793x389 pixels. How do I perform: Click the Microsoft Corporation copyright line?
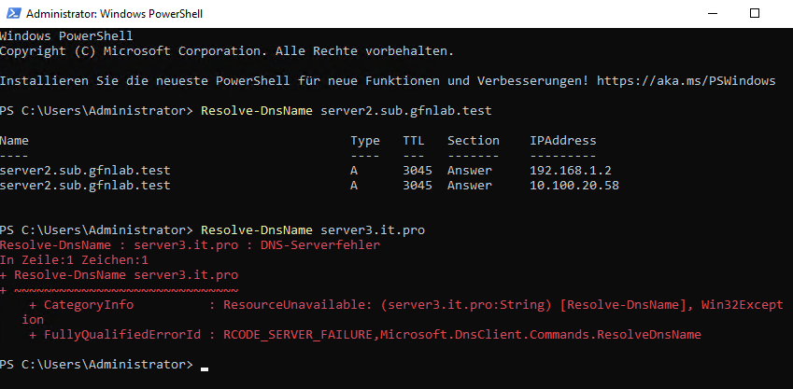[x=227, y=51]
